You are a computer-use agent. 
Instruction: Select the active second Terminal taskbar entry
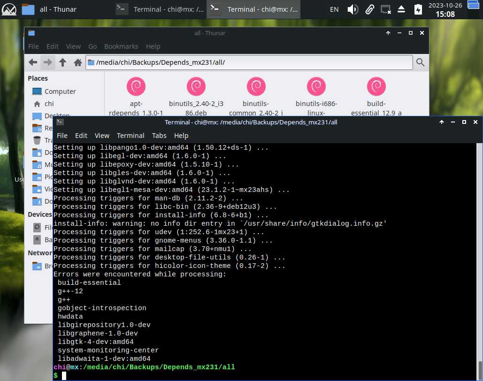tap(253, 9)
